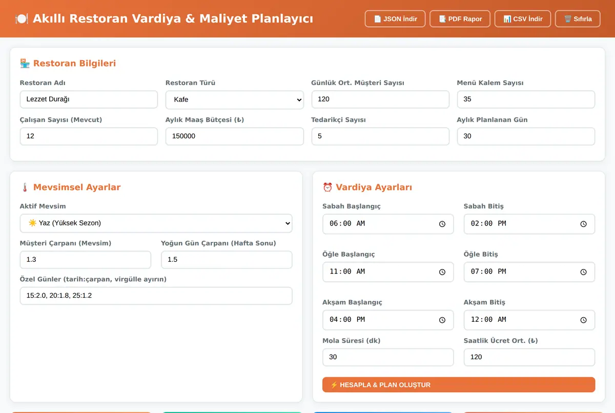Open time picker for Akşam Bitiş
This screenshot has width=615, height=413.
583,320
